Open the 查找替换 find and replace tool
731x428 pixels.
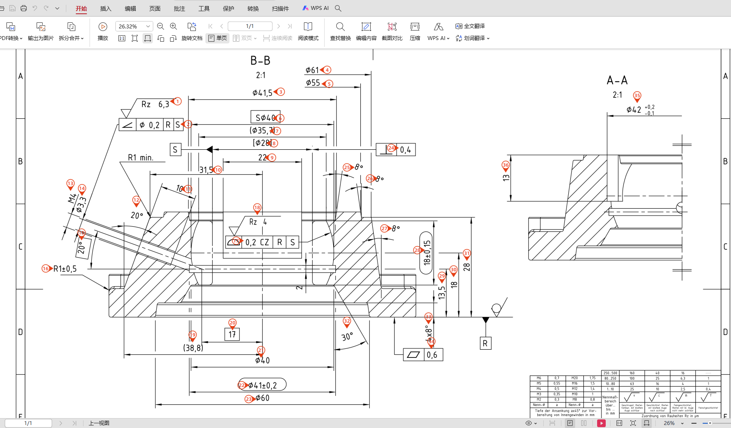pyautogui.click(x=340, y=31)
